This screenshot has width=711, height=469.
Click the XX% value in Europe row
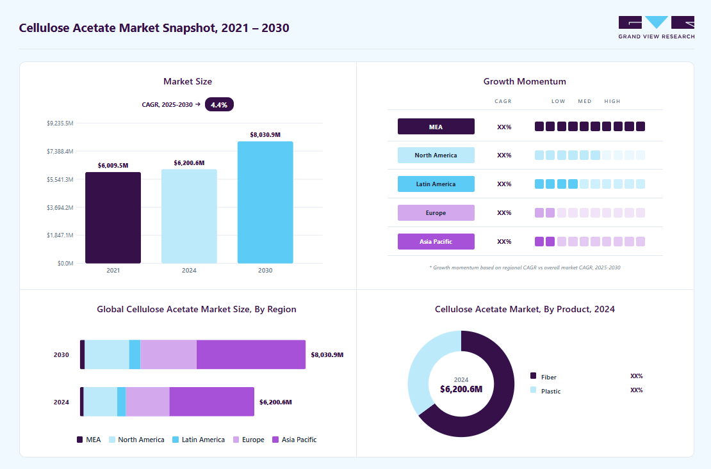pos(504,212)
